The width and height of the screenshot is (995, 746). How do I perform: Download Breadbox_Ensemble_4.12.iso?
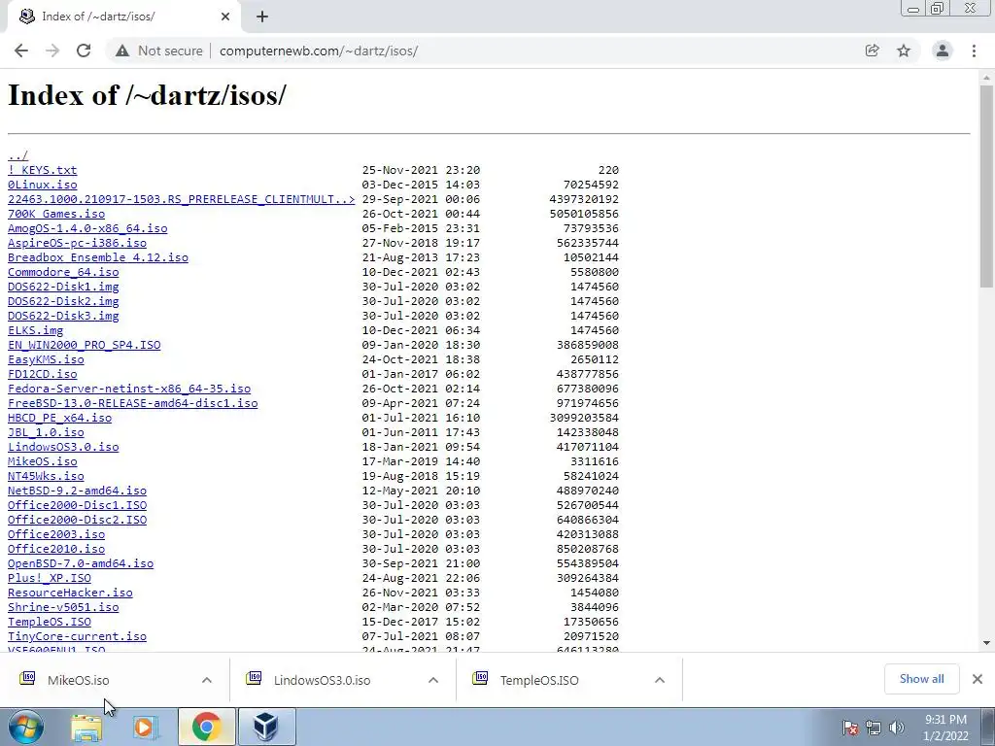(x=98, y=257)
